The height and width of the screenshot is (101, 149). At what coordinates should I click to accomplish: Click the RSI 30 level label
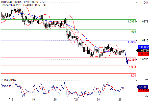(147, 96)
